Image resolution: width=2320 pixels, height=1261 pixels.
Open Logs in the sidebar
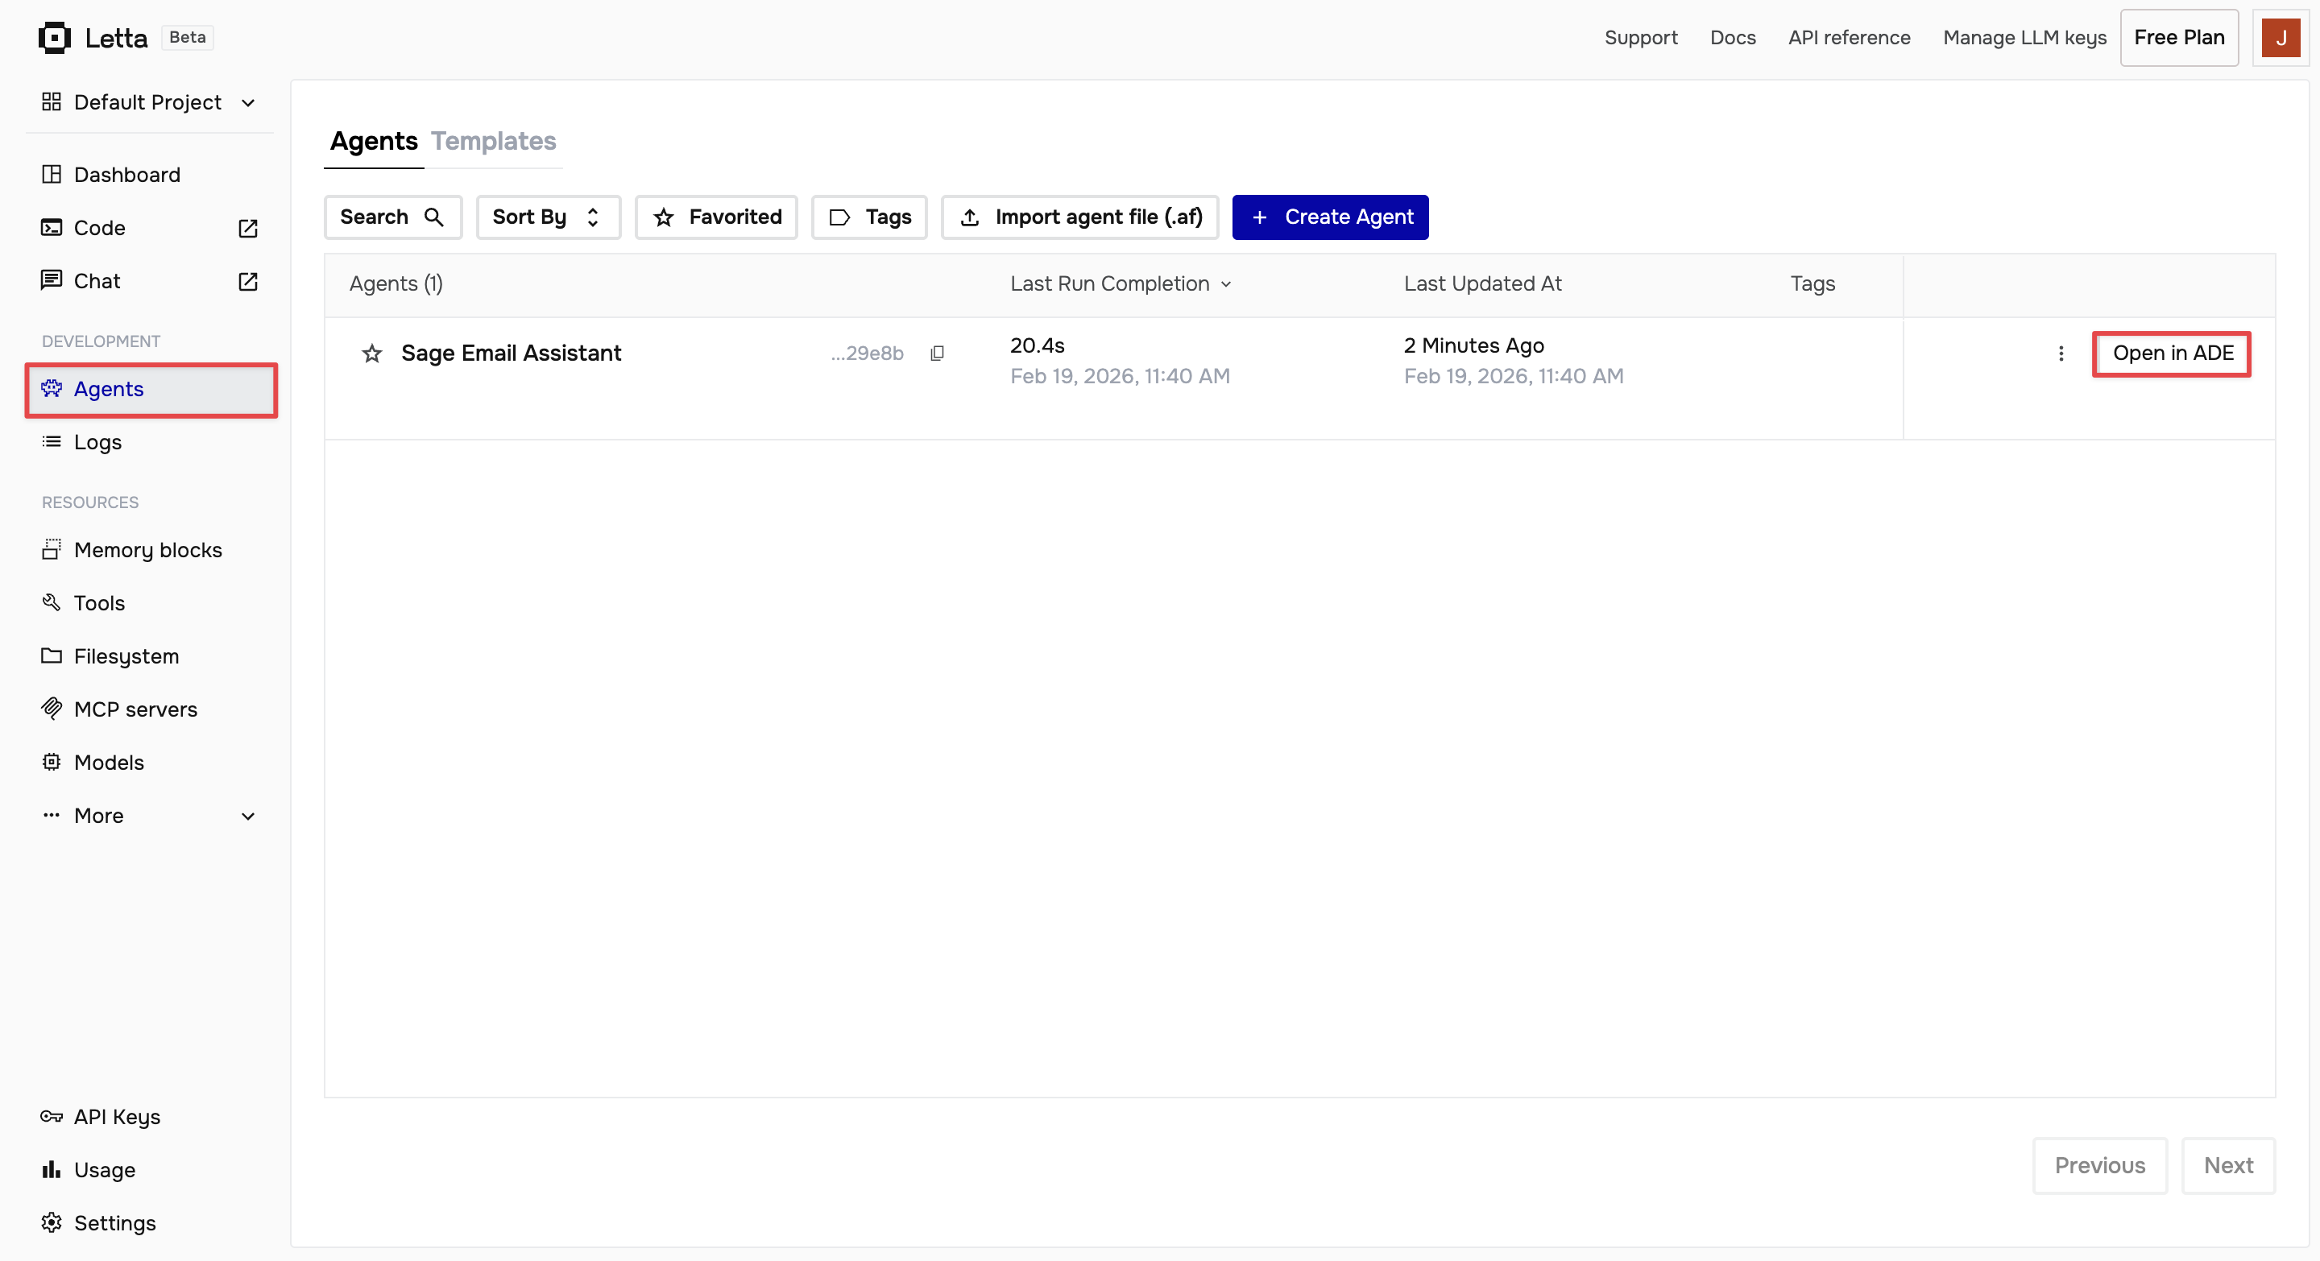click(x=97, y=442)
